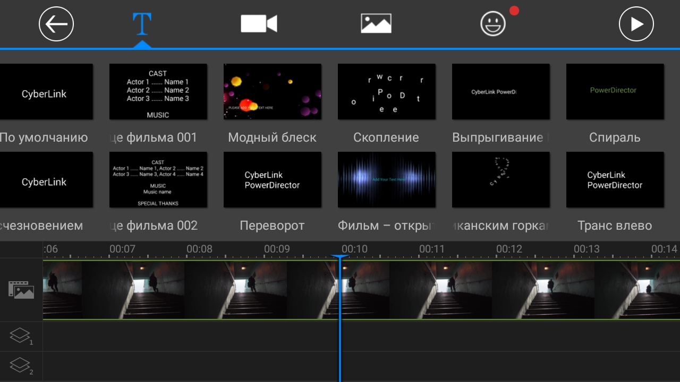Choose the 'Транс влево' title template
This screenshot has height=382, width=680.
[x=615, y=180]
